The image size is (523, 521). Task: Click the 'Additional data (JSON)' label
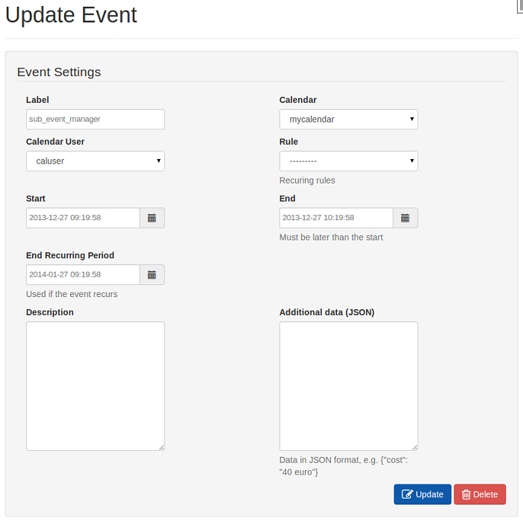point(327,312)
